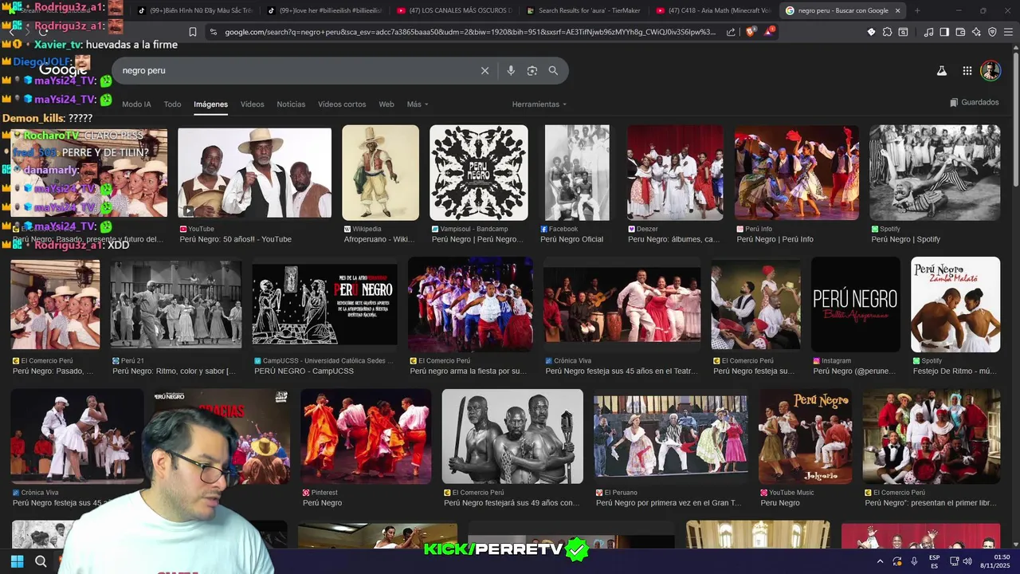
Task: Click the share page icon in address bar
Action: [x=731, y=32]
